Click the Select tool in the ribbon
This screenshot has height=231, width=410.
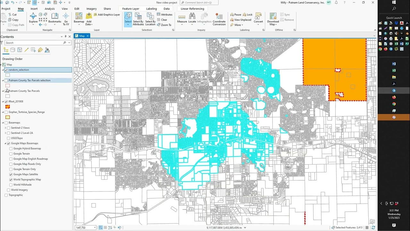pyautogui.click(x=128, y=19)
